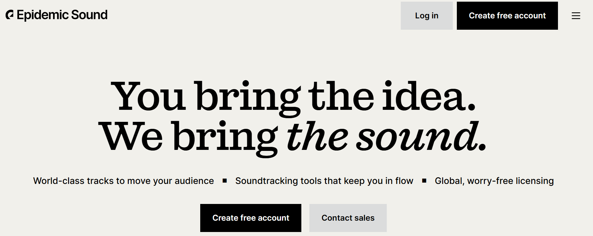Click Create free account in the top header
This screenshot has height=236, width=593.
point(507,16)
